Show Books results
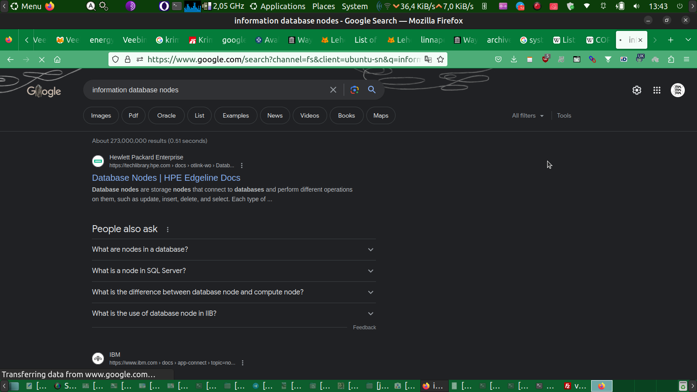 click(x=346, y=115)
